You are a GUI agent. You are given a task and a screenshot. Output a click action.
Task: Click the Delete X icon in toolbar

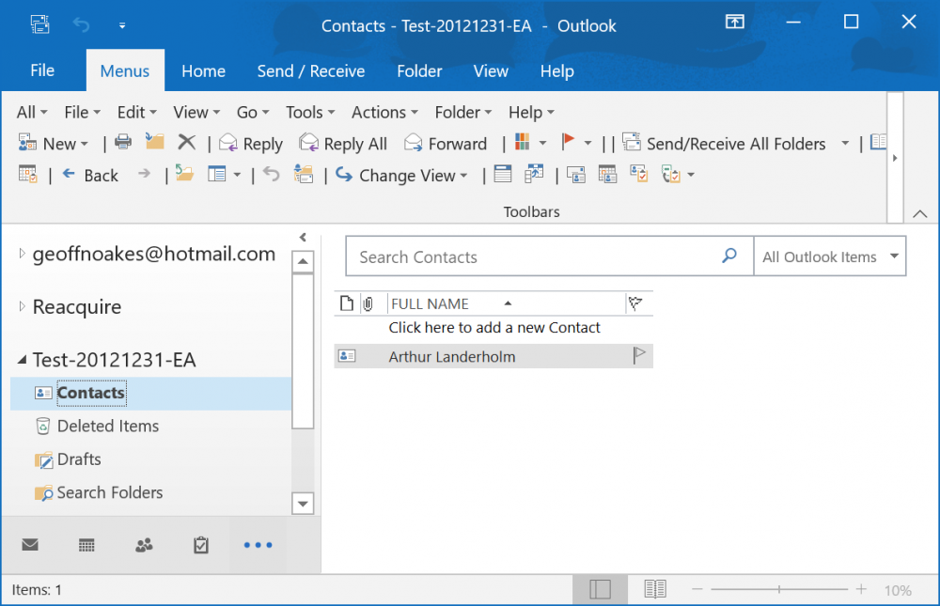tap(187, 143)
